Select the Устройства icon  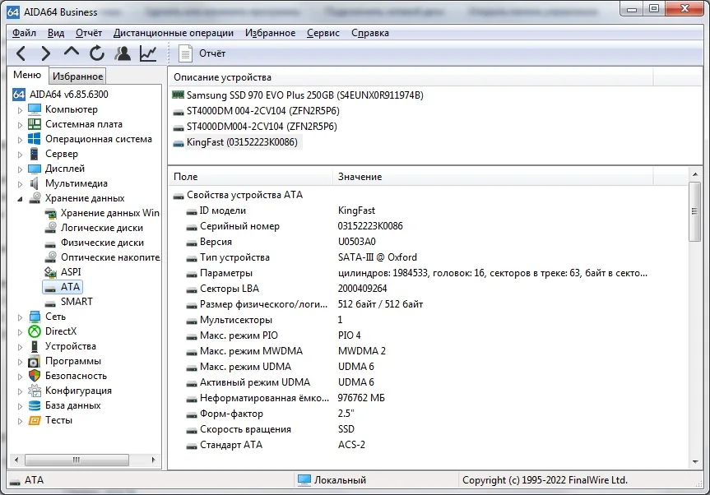click(x=35, y=346)
